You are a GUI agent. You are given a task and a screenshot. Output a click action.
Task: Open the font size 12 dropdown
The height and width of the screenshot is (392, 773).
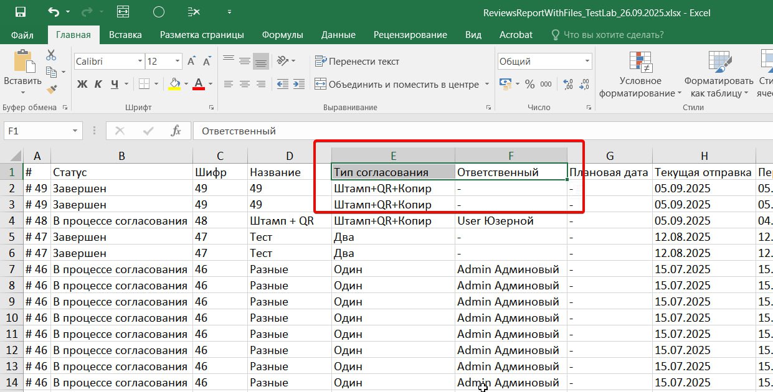coord(178,62)
